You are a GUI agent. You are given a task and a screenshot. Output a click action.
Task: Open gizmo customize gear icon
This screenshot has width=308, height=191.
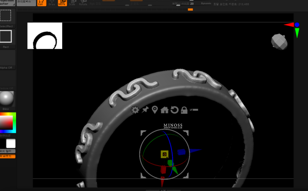135,110
